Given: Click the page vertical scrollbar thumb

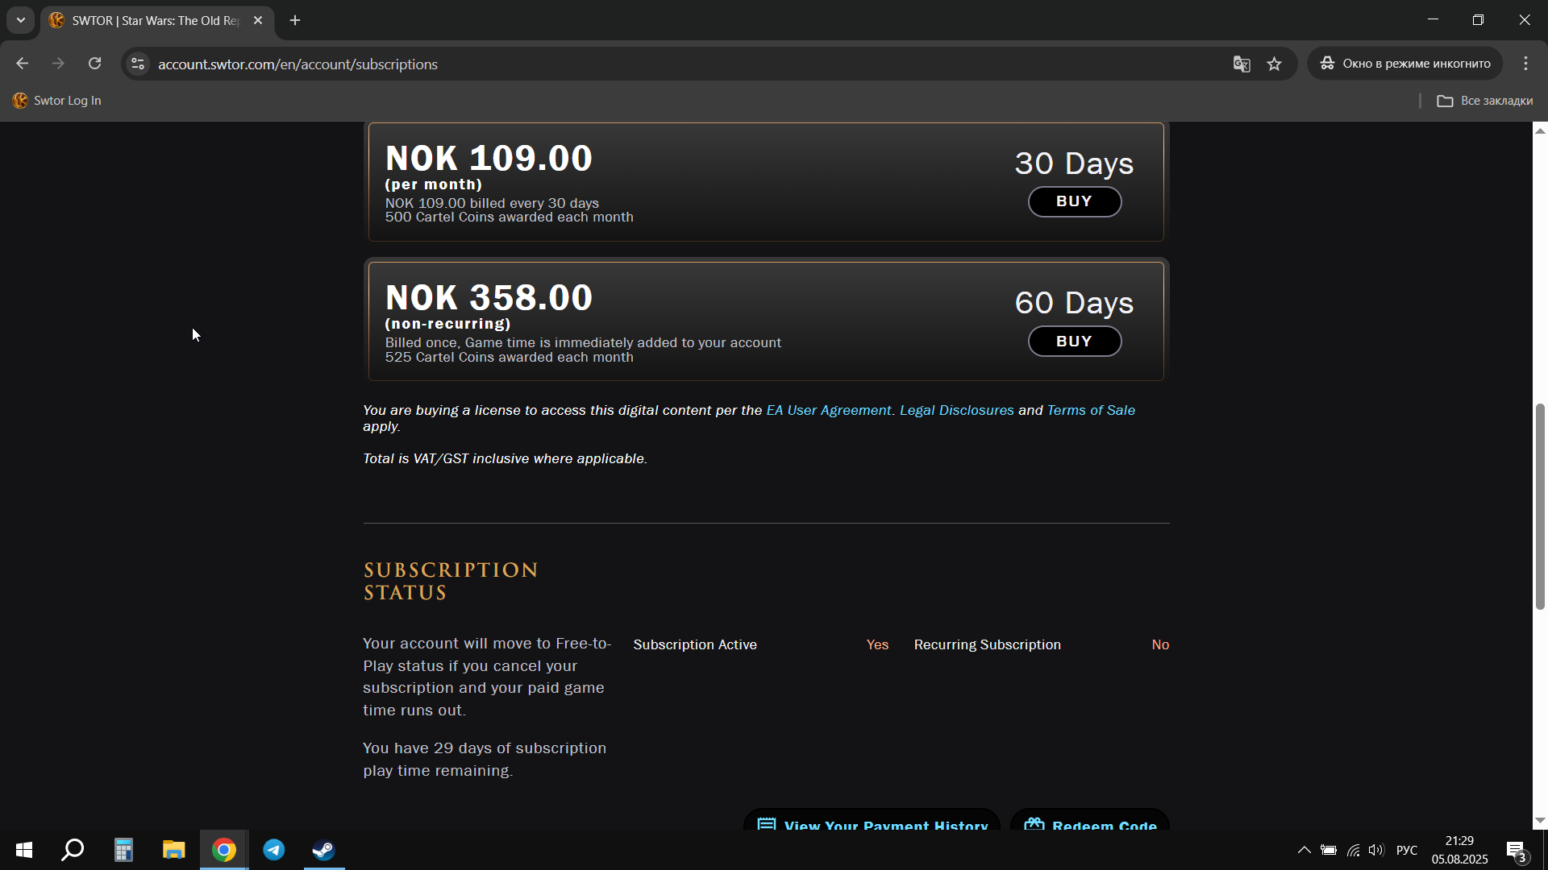Looking at the screenshot, I should 1540,506.
